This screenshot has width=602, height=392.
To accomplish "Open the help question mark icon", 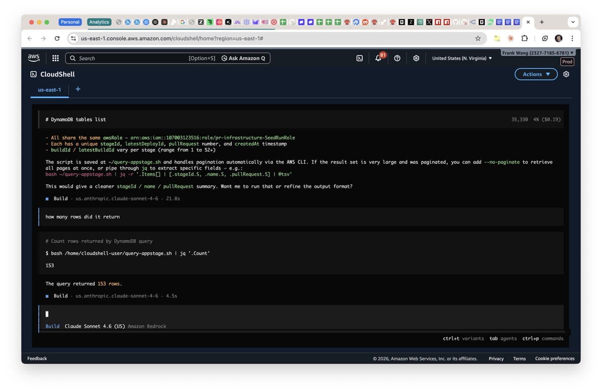I will click(x=397, y=58).
